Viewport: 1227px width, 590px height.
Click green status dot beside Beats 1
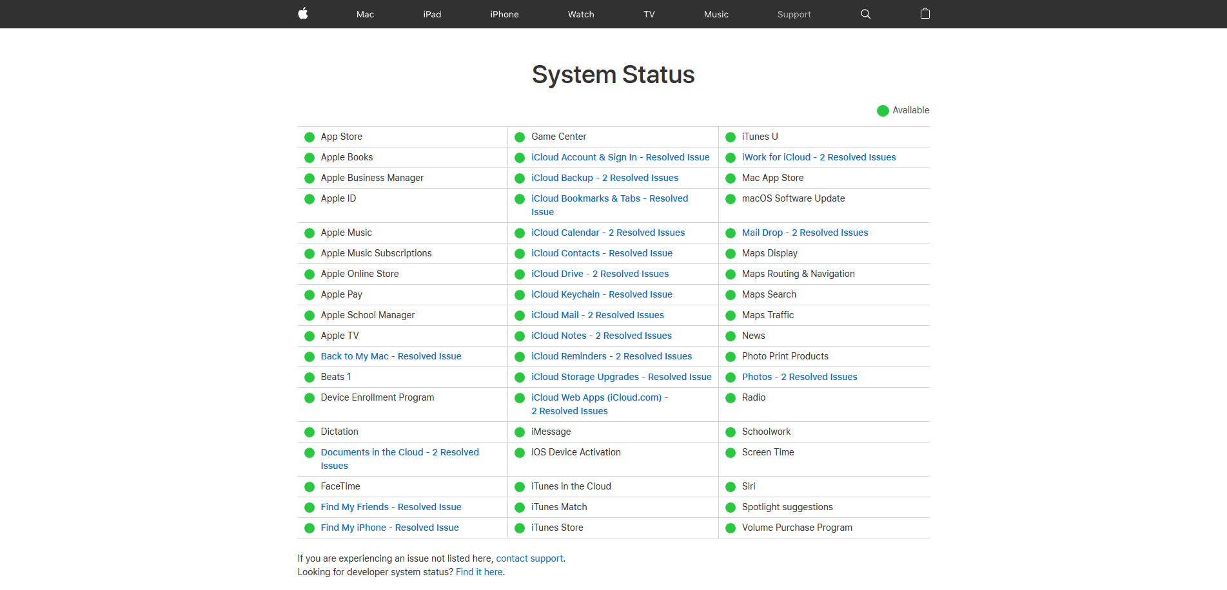click(x=309, y=377)
